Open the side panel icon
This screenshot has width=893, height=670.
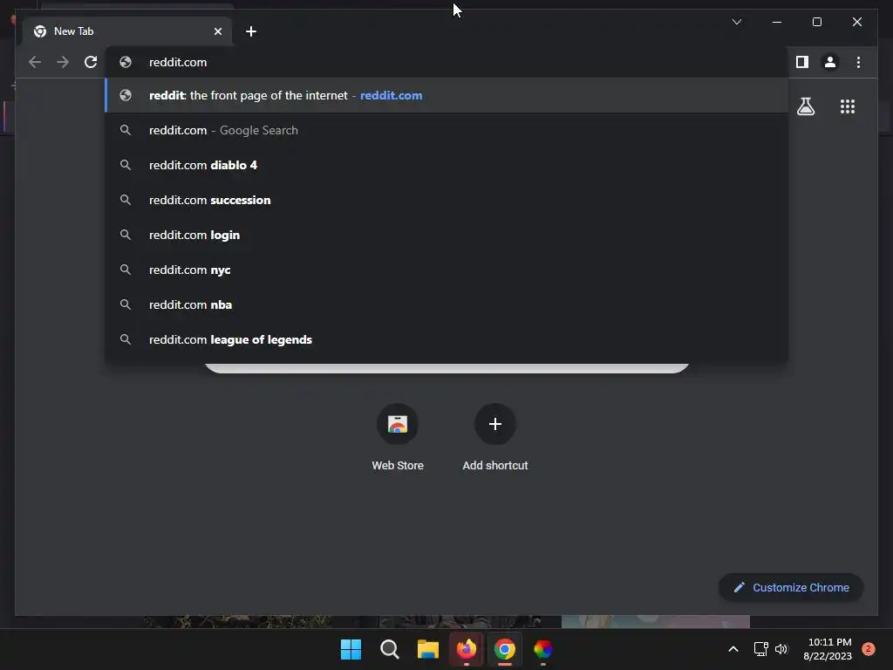(x=802, y=62)
